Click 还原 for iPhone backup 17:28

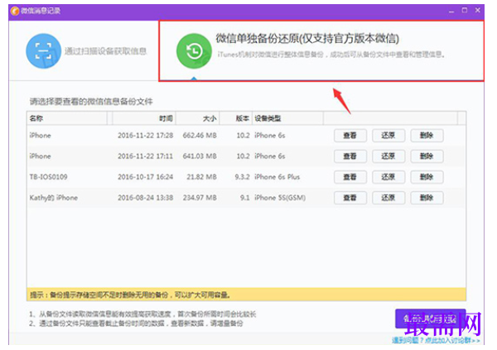(x=388, y=136)
